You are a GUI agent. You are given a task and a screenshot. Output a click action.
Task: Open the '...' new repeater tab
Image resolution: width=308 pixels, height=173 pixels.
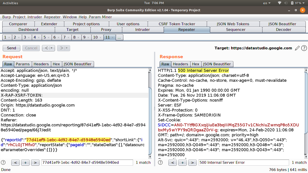119,37
